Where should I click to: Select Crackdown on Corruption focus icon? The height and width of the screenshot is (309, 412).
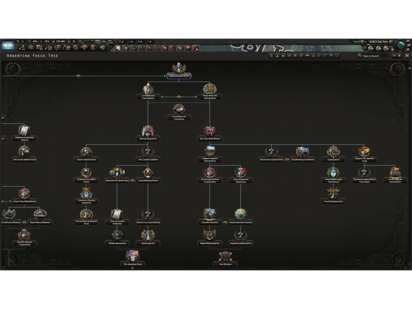179,109
